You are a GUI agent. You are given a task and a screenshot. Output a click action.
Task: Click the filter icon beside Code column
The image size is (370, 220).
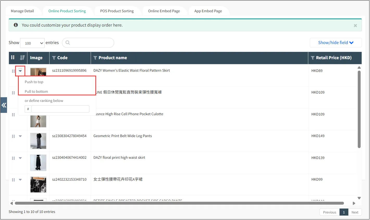54,58
